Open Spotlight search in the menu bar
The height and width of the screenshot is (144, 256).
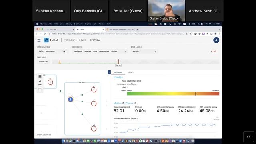tap(198, 24)
